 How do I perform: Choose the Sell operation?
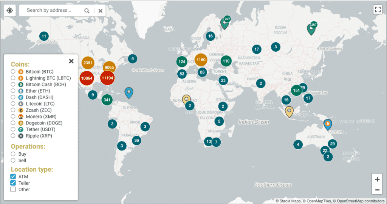[13, 160]
